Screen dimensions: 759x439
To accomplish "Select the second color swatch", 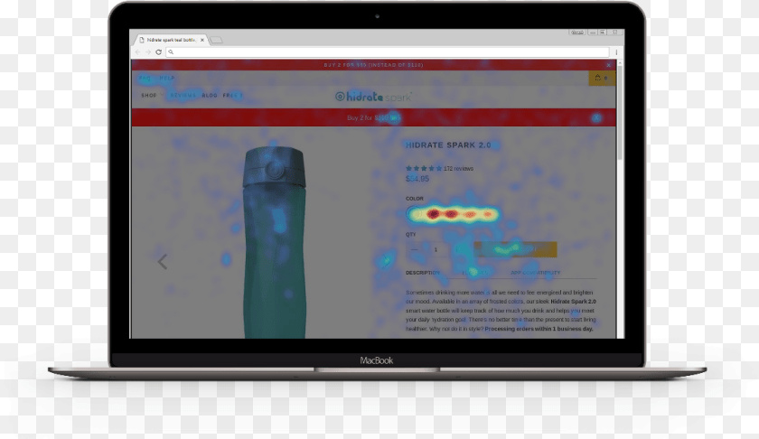I will pos(433,214).
